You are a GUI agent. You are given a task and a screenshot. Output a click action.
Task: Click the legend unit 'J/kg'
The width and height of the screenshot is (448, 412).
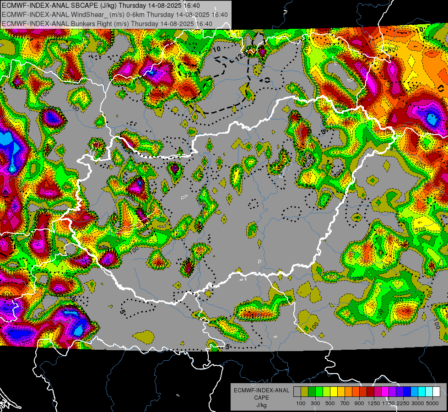261,405
